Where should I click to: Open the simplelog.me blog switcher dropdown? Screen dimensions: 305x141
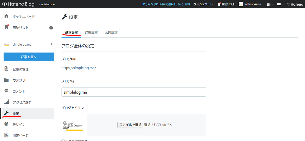click(x=48, y=4)
